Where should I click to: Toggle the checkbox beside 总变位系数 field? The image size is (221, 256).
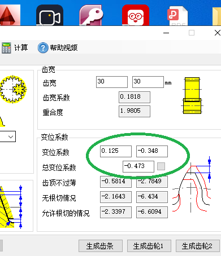click(x=161, y=166)
